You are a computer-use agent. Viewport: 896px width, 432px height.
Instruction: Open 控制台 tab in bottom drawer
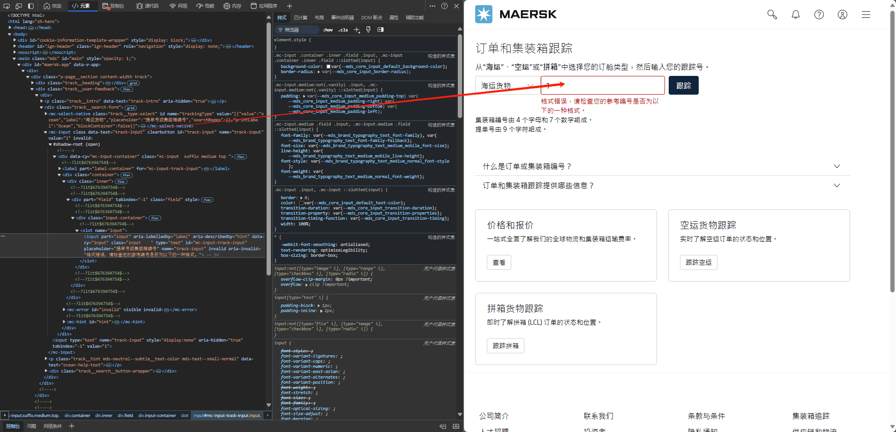click(x=13, y=426)
